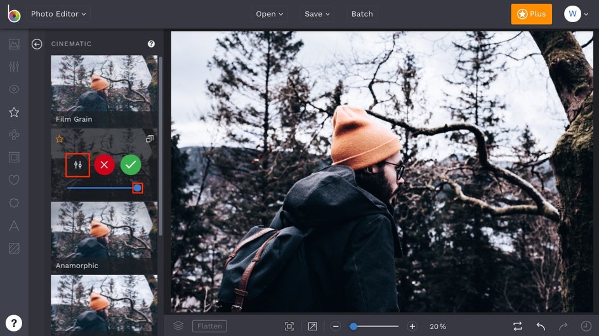Zoom in with the plus button
This screenshot has width=599, height=336.
point(412,326)
